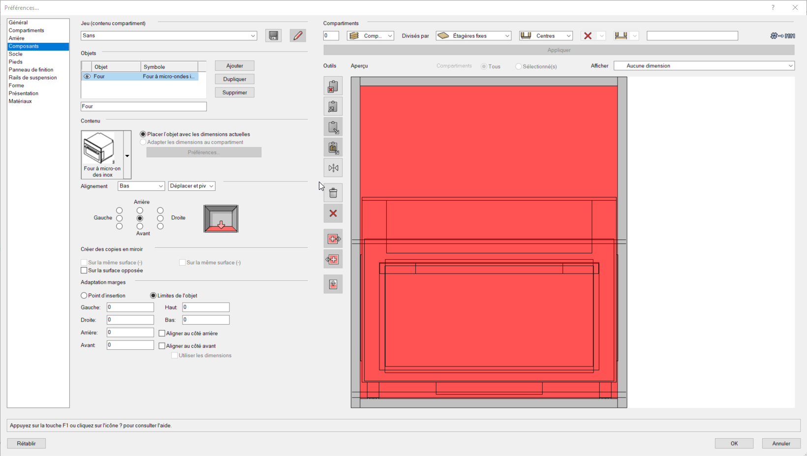Click the Four name input field
Viewport: 807px width, 456px height.
pos(143,106)
